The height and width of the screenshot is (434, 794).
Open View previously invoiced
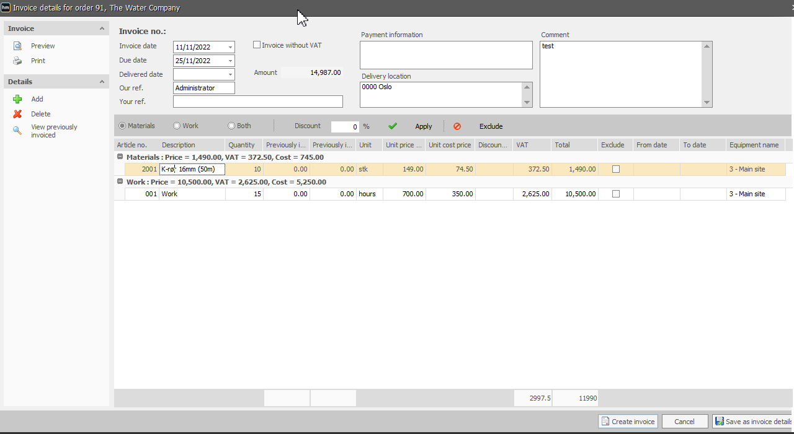(54, 131)
